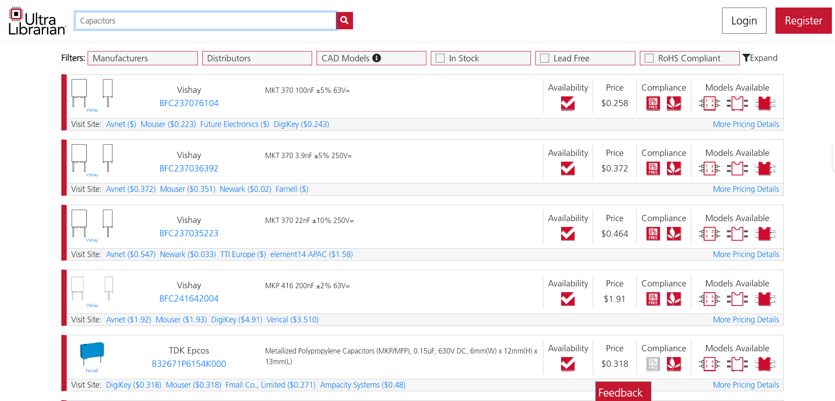Enable the In Stock checkbox
This screenshot has height=401, width=835.
[x=440, y=58]
